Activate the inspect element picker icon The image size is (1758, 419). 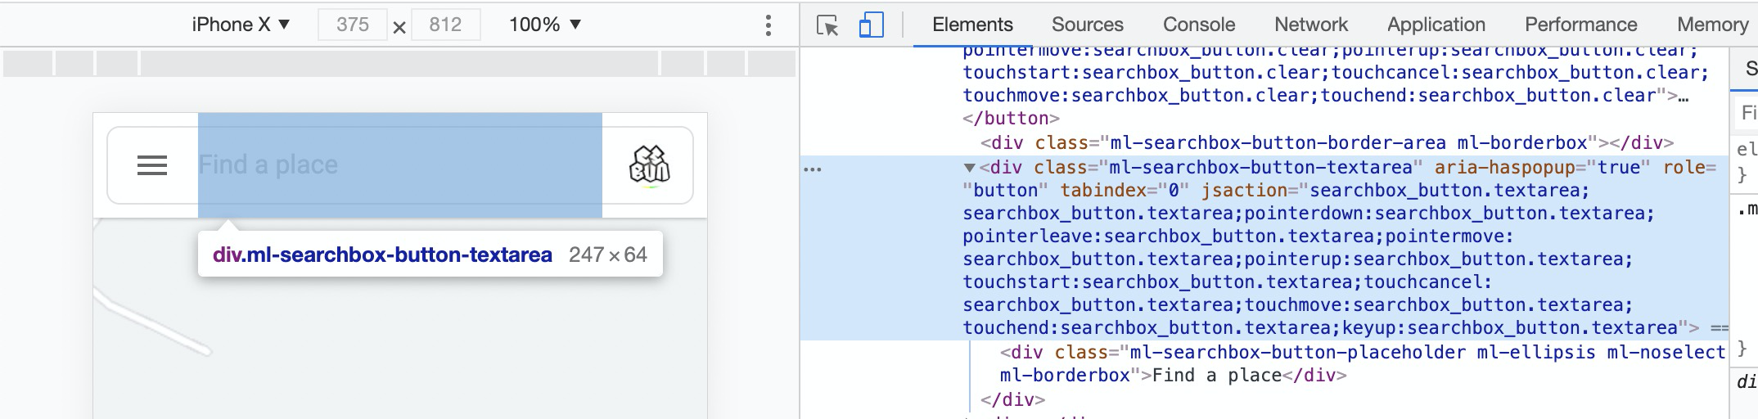(828, 25)
